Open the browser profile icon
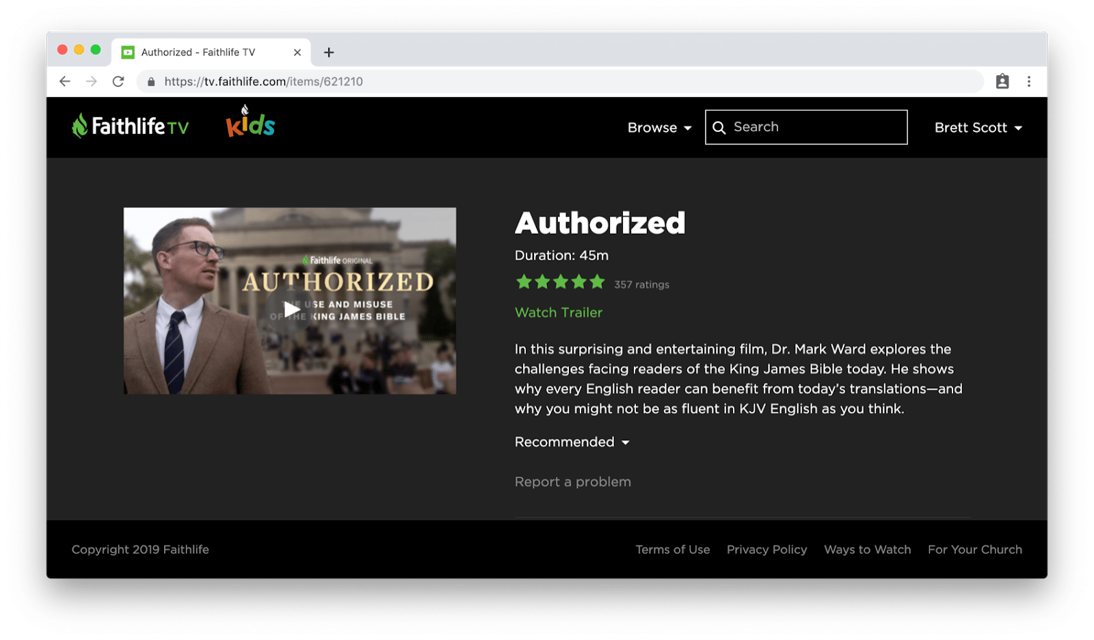1094x640 pixels. (1002, 81)
